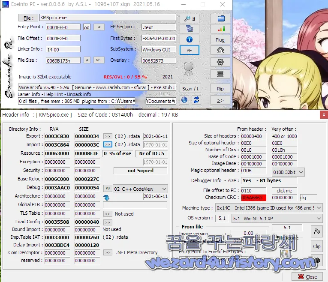Image resolution: width=328 pixels, height=282 pixels.
Task: Click the blue info icon button
Action: click(190, 39)
